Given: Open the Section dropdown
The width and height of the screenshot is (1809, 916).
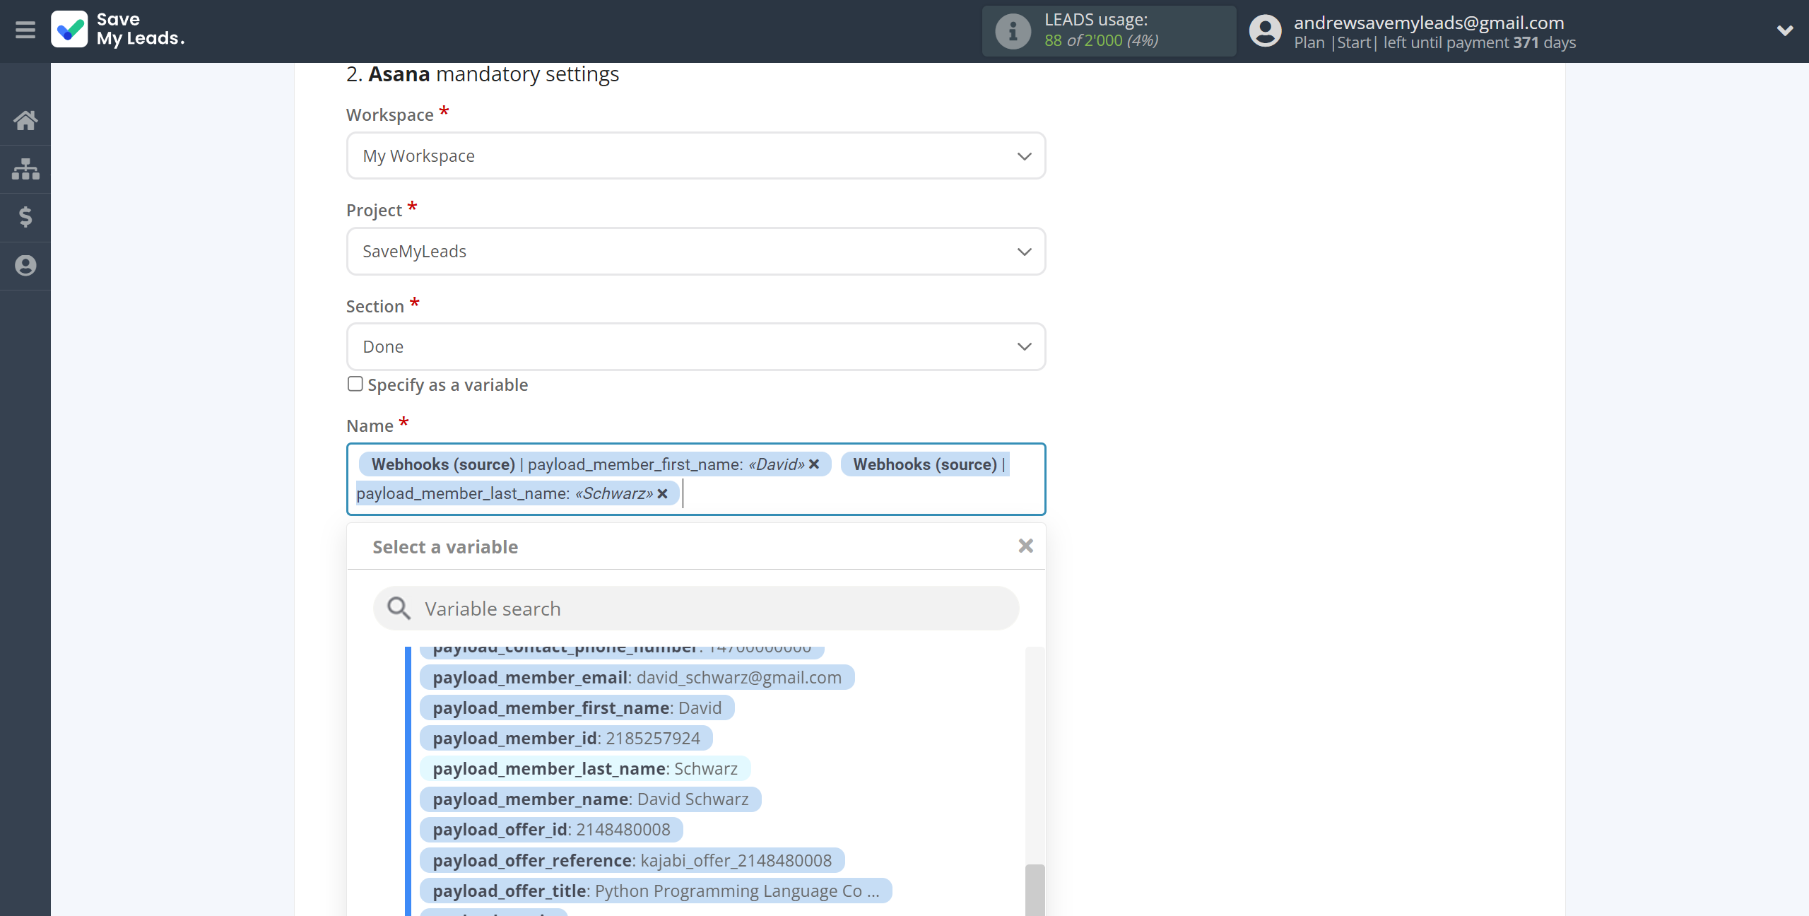Looking at the screenshot, I should (x=696, y=346).
